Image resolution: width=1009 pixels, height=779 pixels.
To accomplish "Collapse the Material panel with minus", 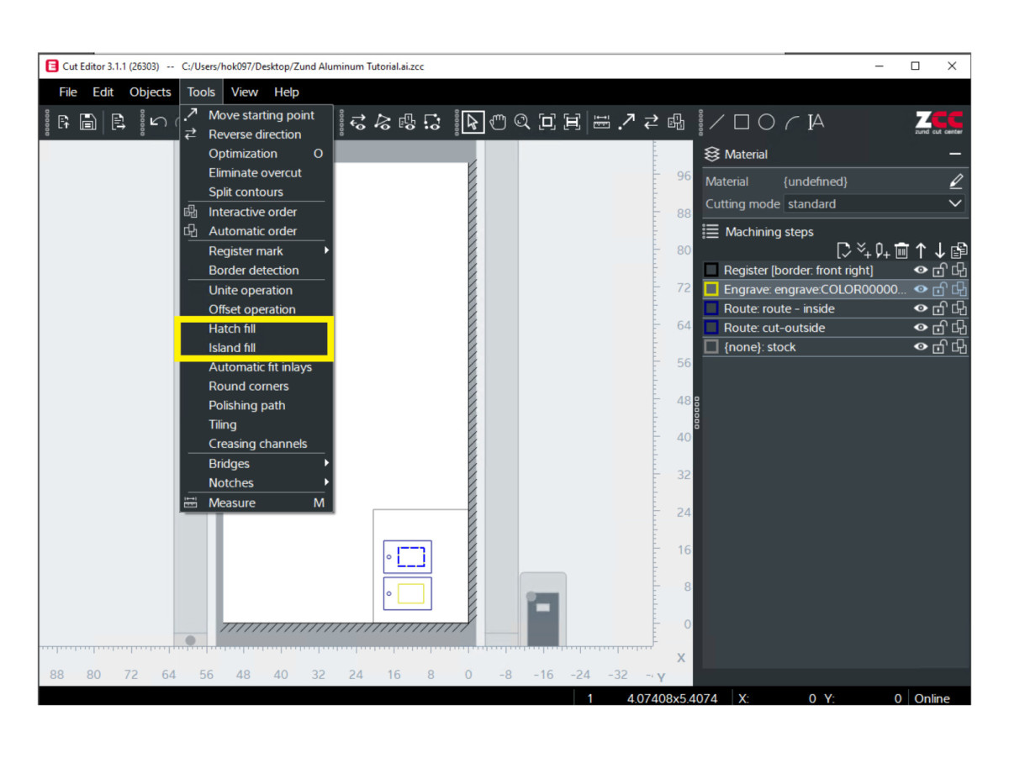I will (x=954, y=155).
